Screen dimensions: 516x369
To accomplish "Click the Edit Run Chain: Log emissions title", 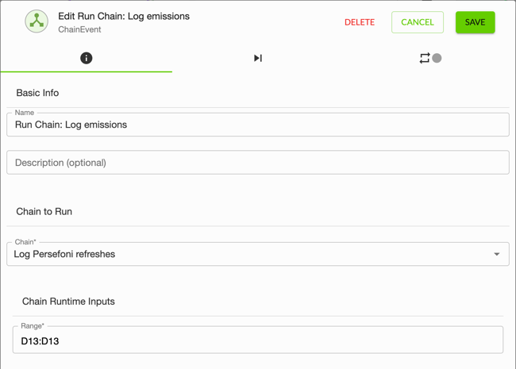I will 124,17.
